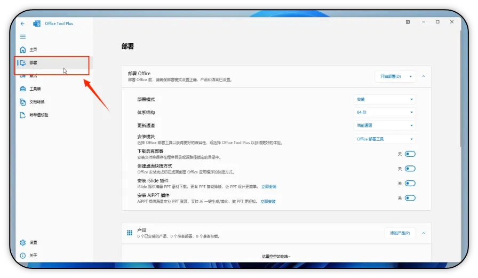Viewport: 478px width, 278px height.
Task: Click the 添加产品(P) button
Action: (x=400, y=233)
